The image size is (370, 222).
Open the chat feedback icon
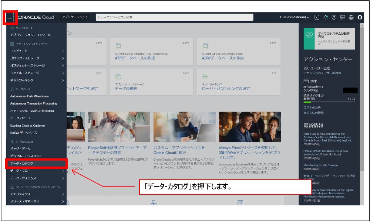(342, 17)
